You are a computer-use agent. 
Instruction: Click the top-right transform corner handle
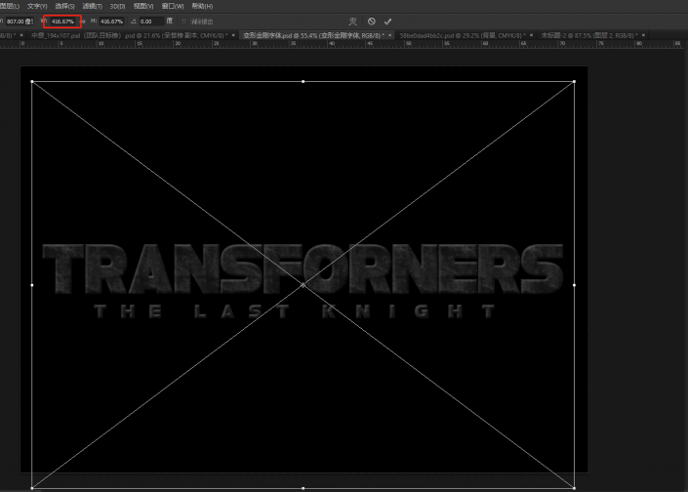click(575, 82)
